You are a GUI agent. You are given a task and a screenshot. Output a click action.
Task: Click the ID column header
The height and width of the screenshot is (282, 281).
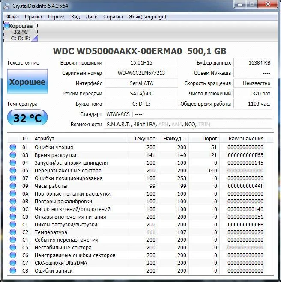pyautogui.click(x=25, y=139)
